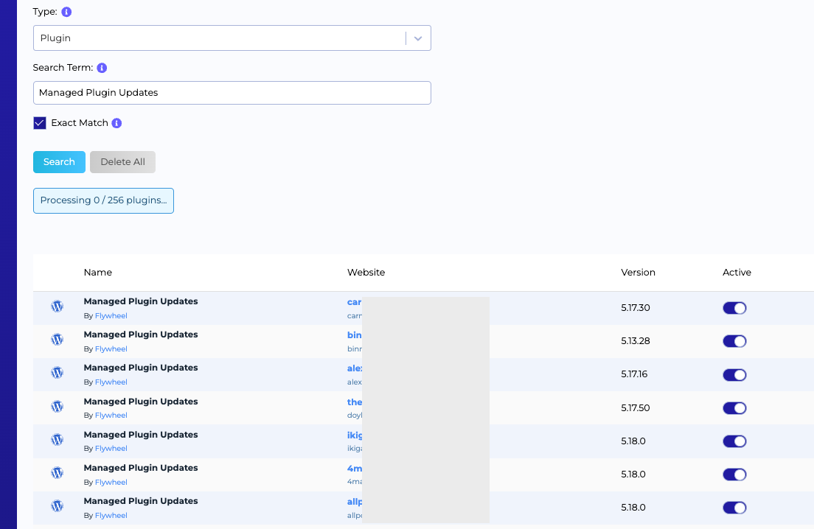Click WordPress icon in the last table row

click(x=57, y=506)
